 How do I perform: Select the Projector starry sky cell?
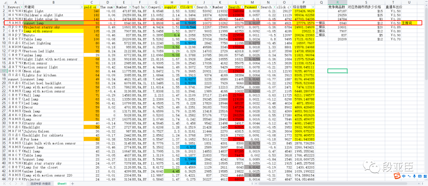pos(53,27)
